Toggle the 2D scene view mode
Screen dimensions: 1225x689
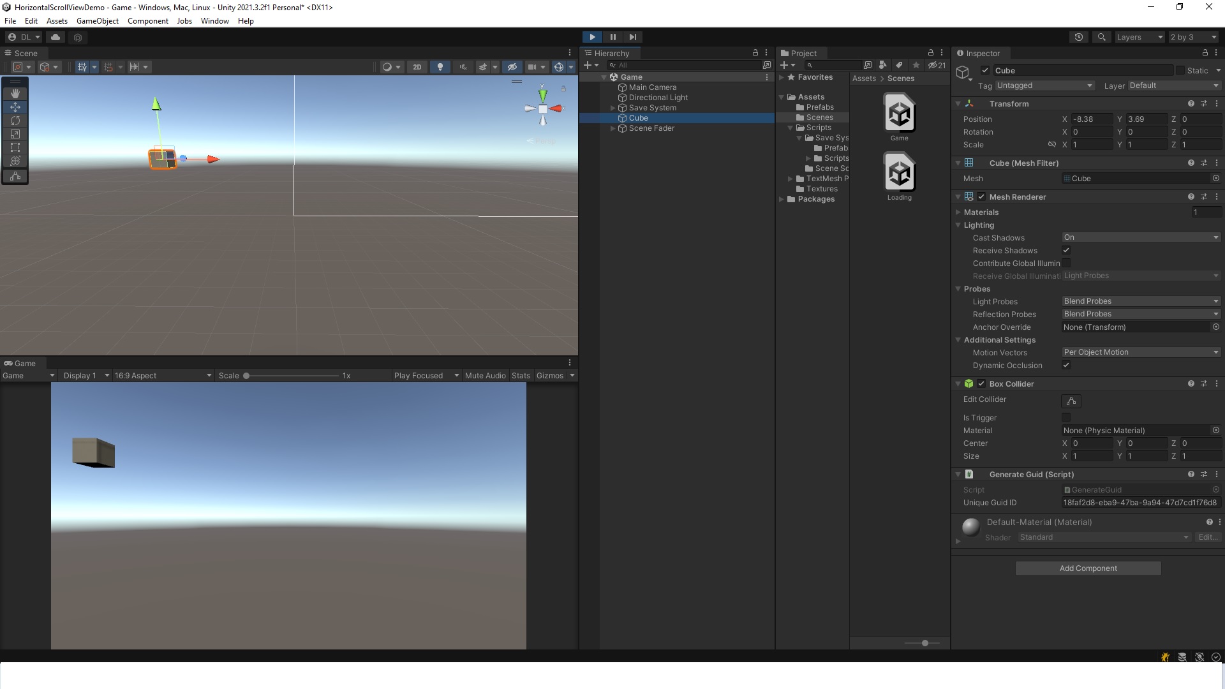pyautogui.click(x=417, y=67)
